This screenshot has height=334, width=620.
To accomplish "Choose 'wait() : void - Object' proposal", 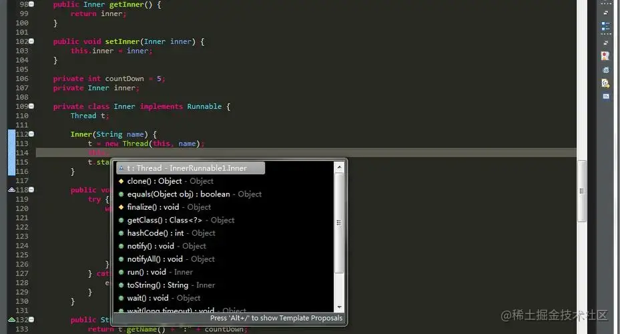I will tap(225, 298).
